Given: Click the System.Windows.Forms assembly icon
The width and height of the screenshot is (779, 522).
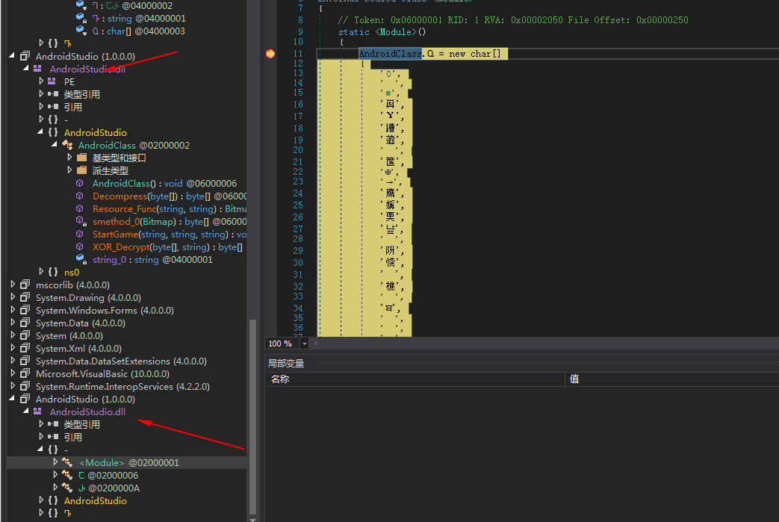Looking at the screenshot, I should (25, 311).
